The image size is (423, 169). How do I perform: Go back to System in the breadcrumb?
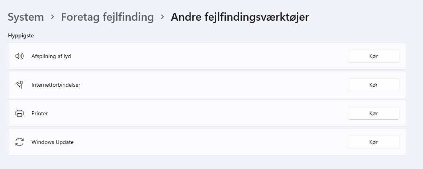point(26,17)
